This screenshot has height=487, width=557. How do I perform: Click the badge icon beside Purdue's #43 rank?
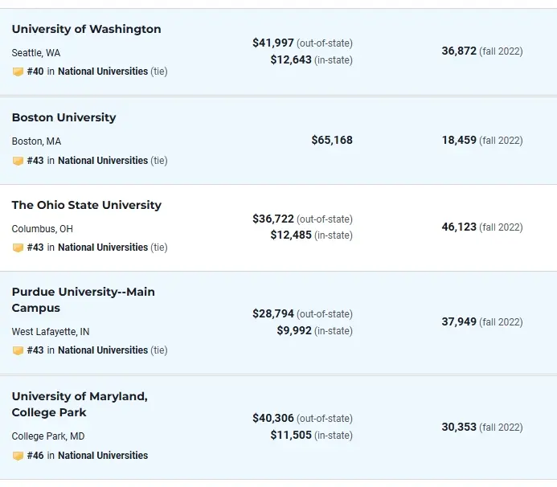pos(18,350)
